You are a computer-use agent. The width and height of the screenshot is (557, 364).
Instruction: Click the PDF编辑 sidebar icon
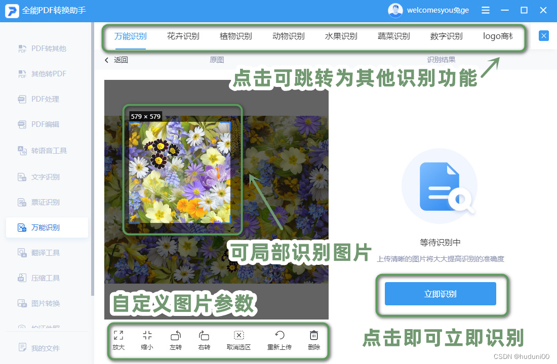pos(22,124)
